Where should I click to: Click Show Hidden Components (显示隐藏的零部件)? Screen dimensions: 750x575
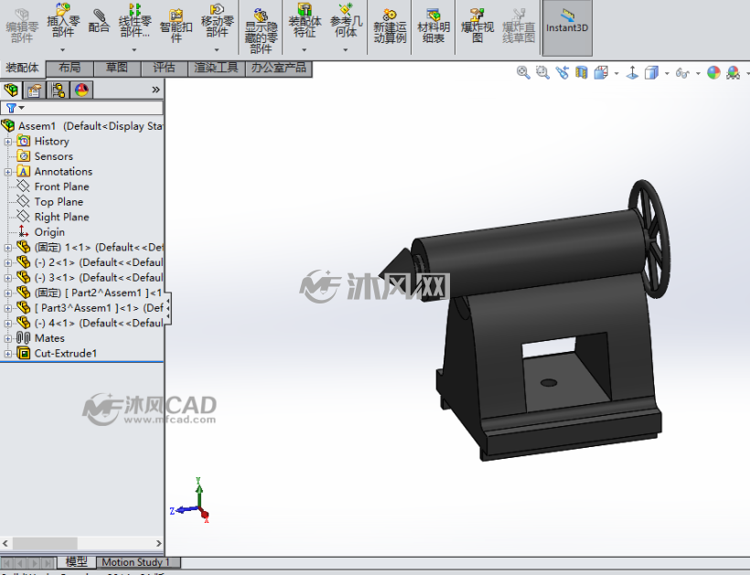pyautogui.click(x=261, y=30)
